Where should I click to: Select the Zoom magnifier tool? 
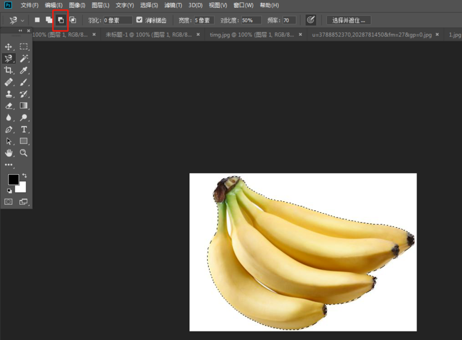point(24,153)
